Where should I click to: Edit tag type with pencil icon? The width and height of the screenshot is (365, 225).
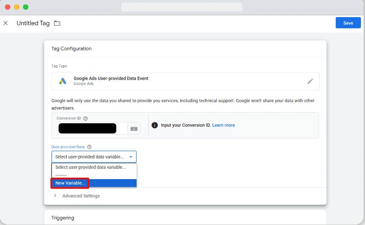(310, 81)
